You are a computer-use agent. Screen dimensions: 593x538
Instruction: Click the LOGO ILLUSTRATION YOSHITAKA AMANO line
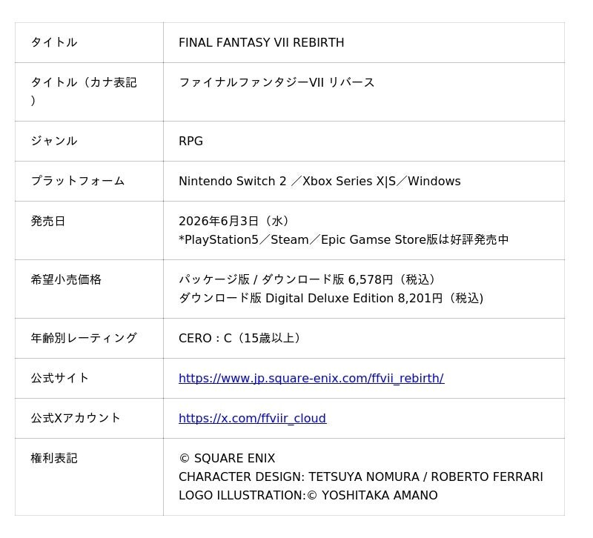(x=308, y=496)
